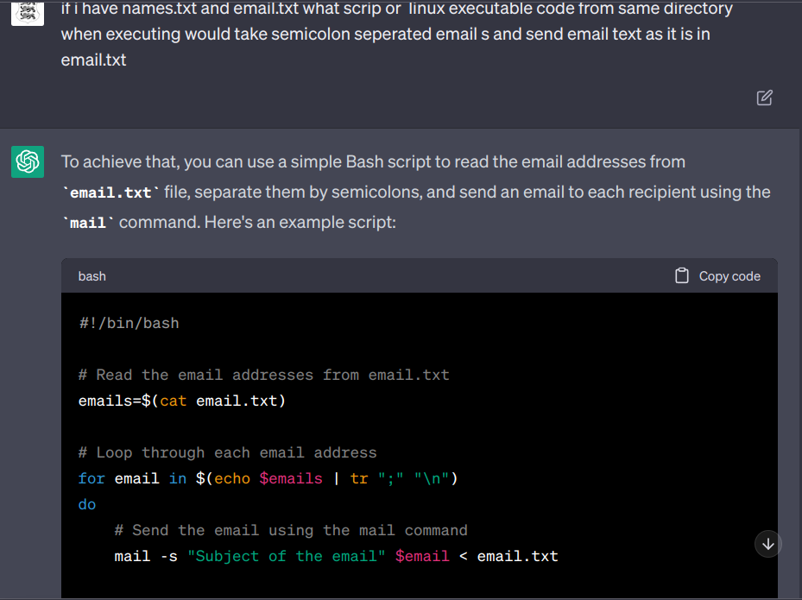802x600 pixels.
Task: Click the user profile avatar
Action: [28, 12]
